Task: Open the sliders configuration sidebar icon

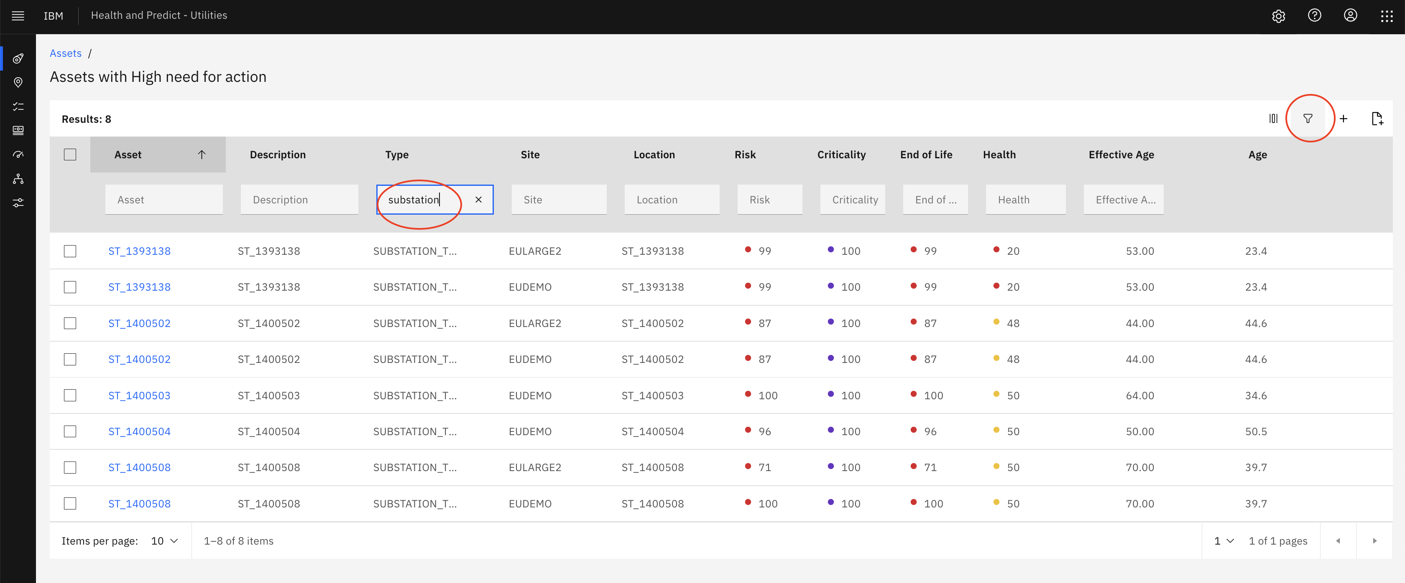Action: (x=18, y=203)
